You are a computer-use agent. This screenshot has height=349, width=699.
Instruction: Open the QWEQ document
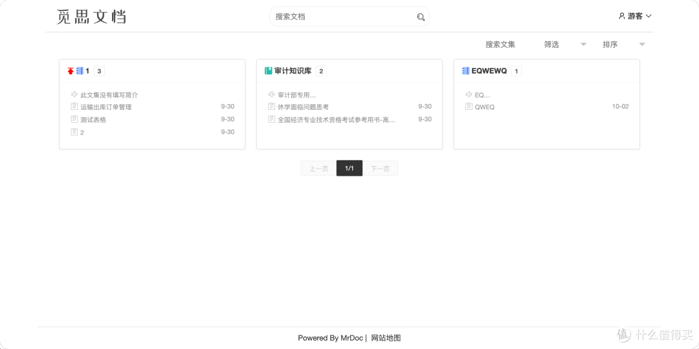coord(485,107)
